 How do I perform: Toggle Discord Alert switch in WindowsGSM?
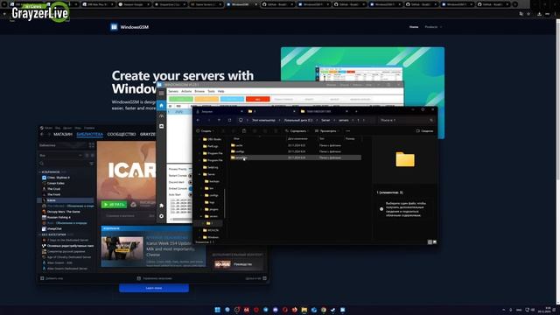190,182
